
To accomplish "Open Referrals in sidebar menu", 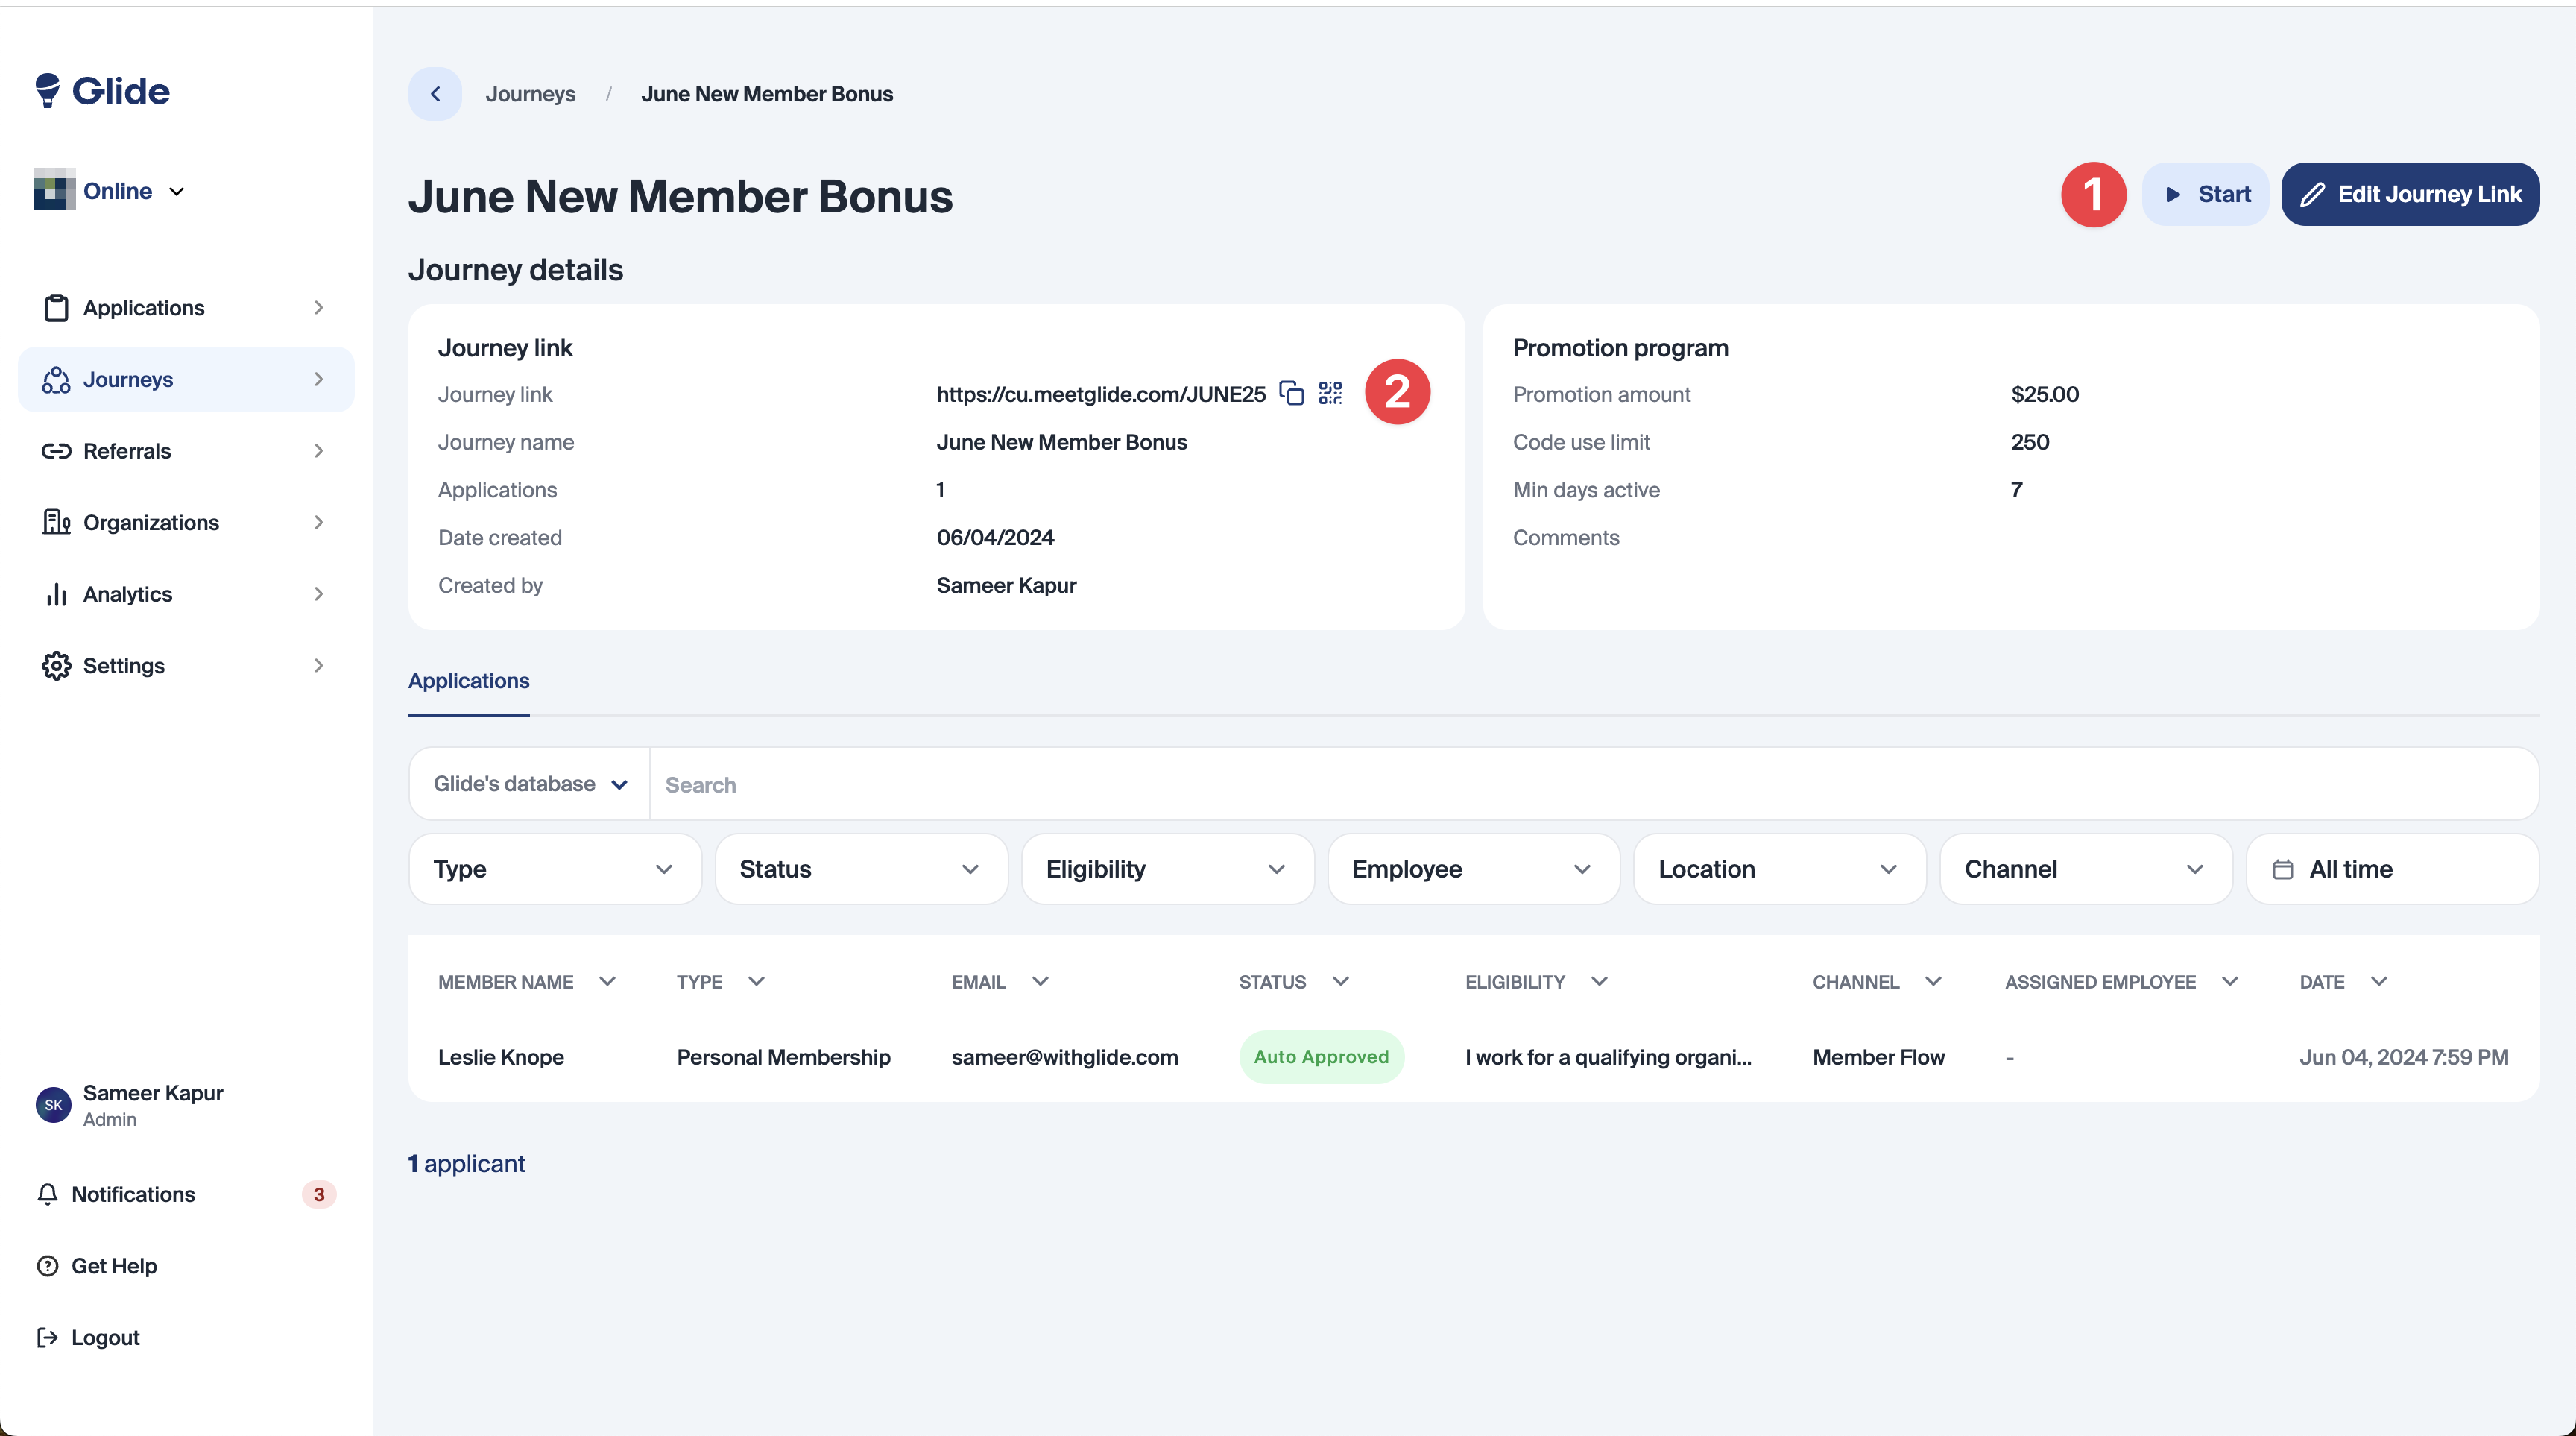I will [127, 451].
